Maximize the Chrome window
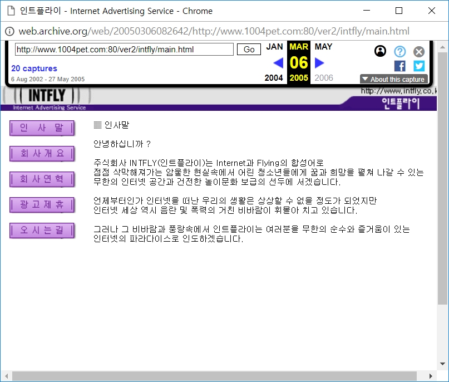Image resolution: width=449 pixels, height=382 pixels. tap(399, 11)
